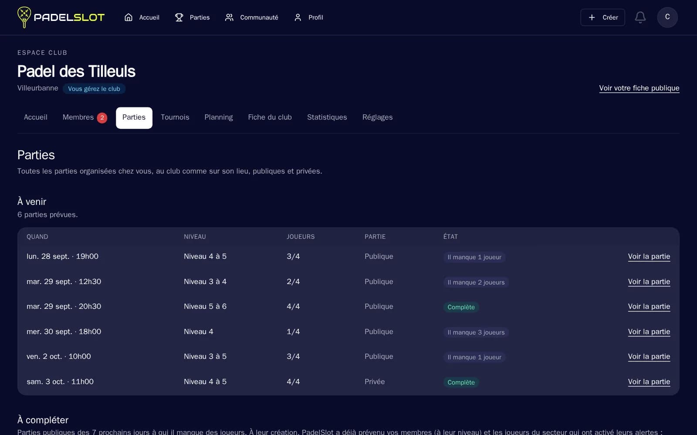The height and width of the screenshot is (435, 697).
Task: Click the PadelSlot racket logo icon
Action: click(x=24, y=17)
